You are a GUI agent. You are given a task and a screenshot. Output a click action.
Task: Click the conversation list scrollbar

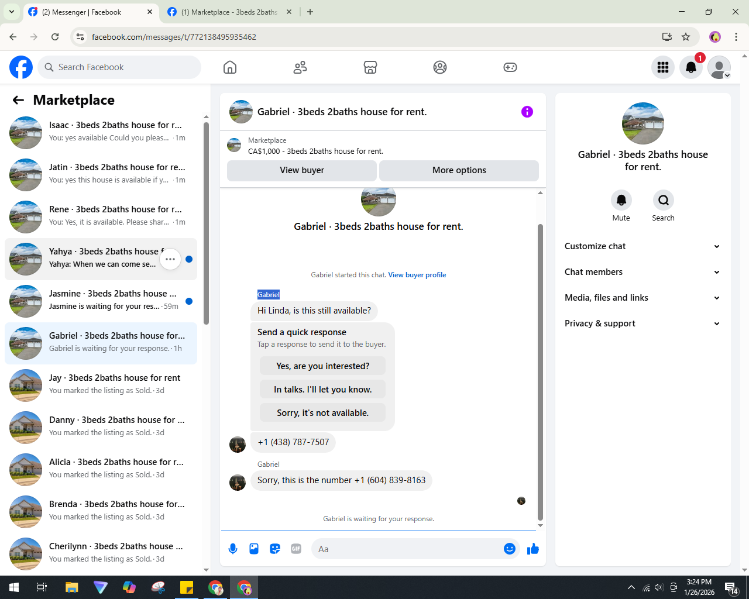[x=206, y=222]
